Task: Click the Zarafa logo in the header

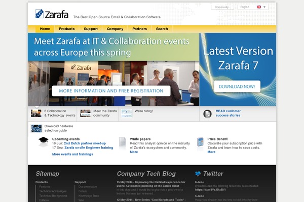Action: coord(52,14)
